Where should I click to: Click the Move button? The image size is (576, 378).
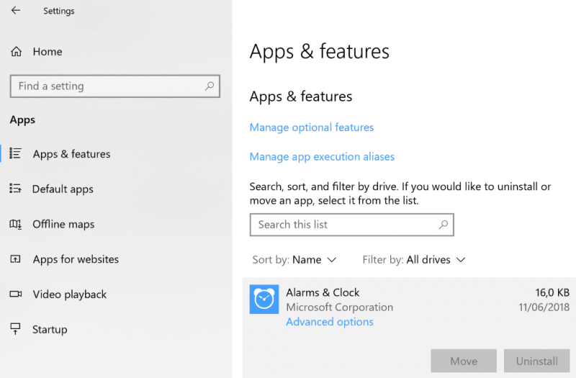click(x=464, y=361)
